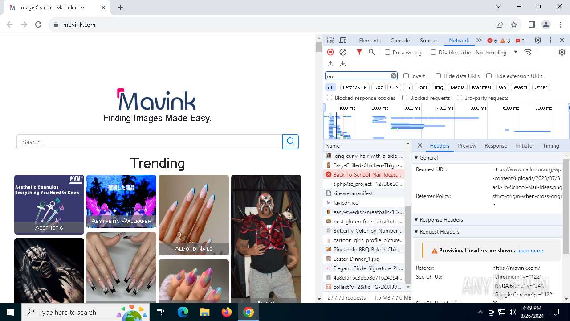Image resolution: width=570 pixels, height=321 pixels.
Task: Switch to the Sources tab
Action: (x=429, y=40)
